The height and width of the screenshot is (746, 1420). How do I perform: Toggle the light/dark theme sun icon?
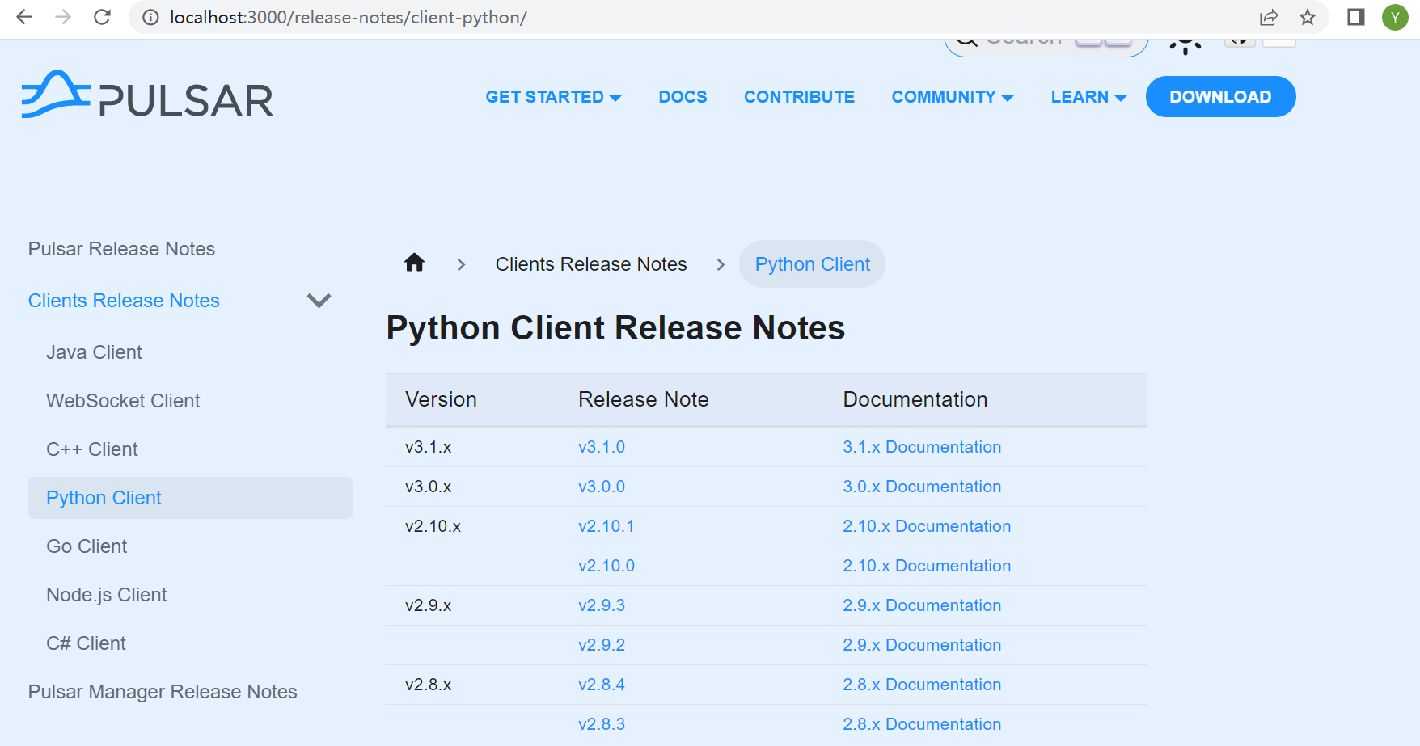point(1185,44)
